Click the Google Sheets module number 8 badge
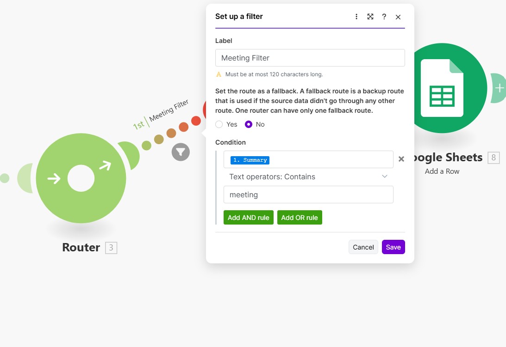 (494, 158)
